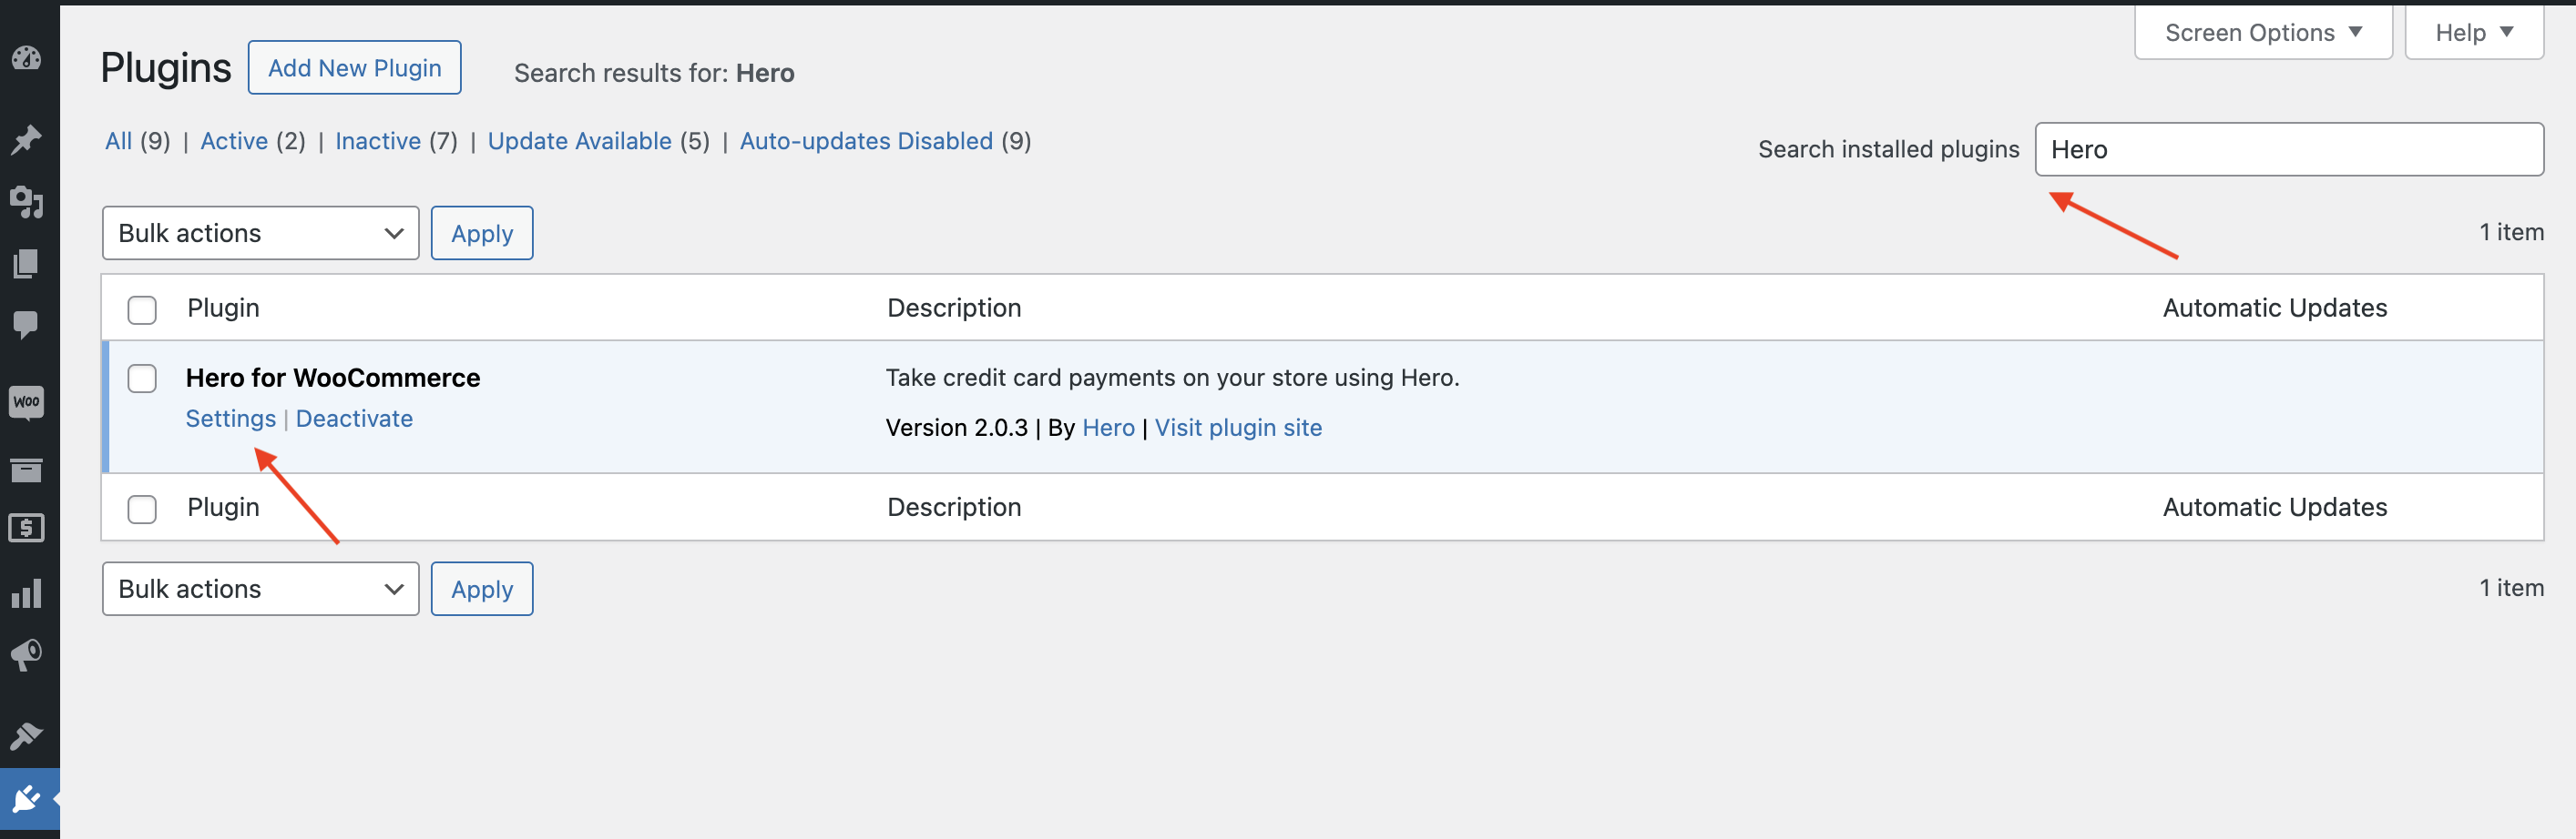
Task: Open the Comments section from the sidebar
Action: point(27,321)
